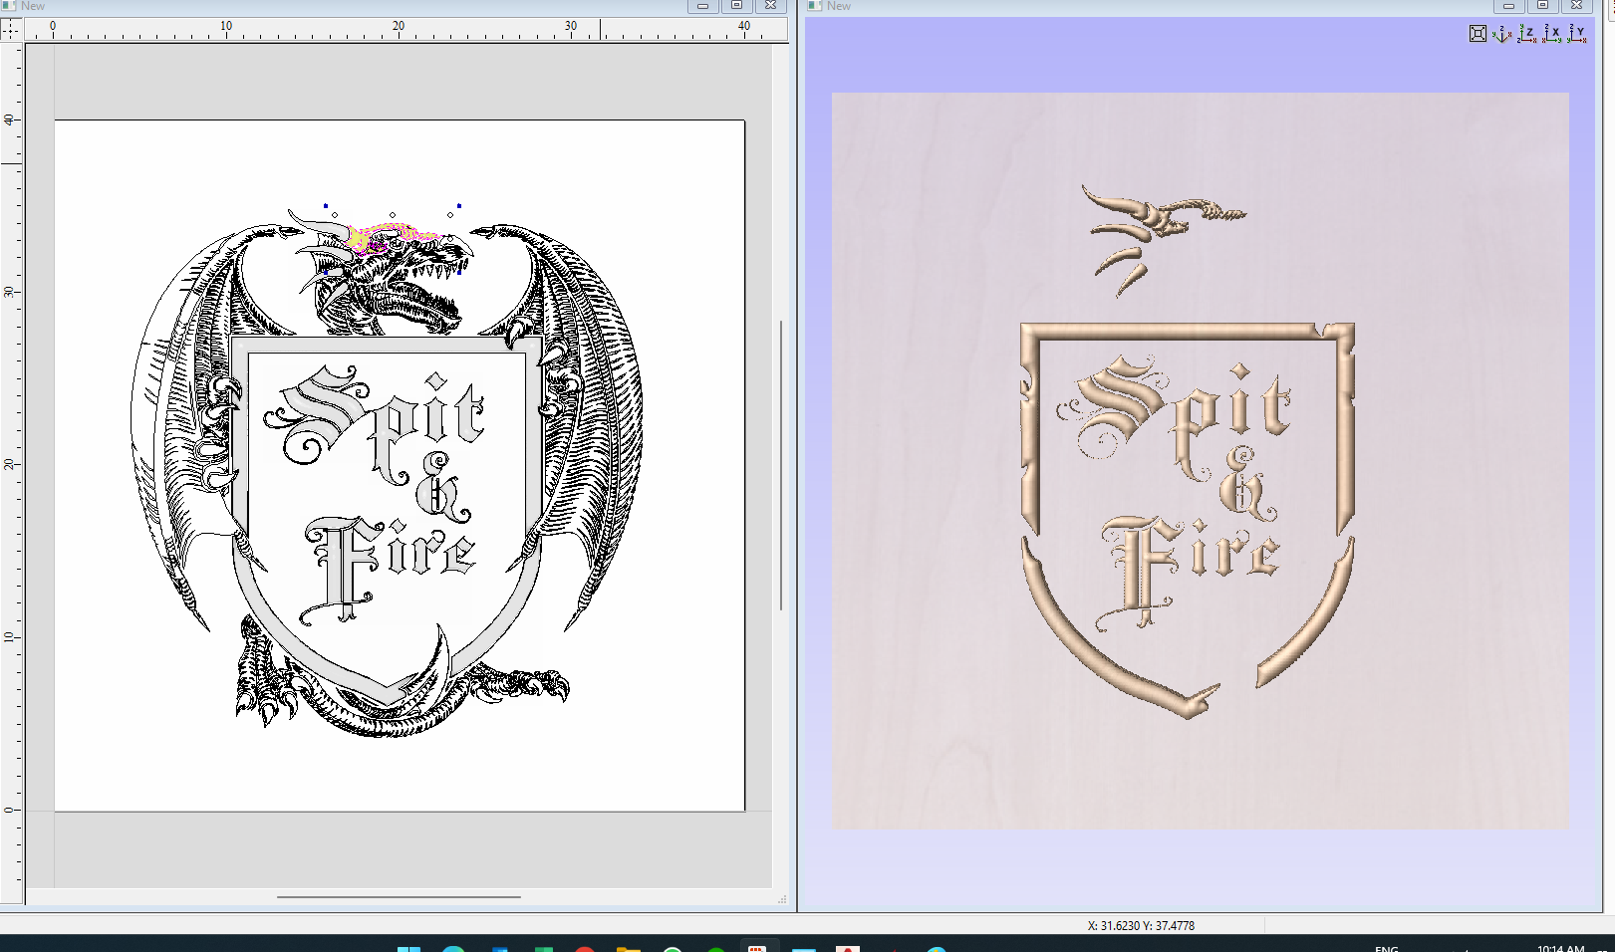Open File Explorer from the taskbar
Screen dimensions: 1615x952
pyautogui.click(x=628, y=948)
